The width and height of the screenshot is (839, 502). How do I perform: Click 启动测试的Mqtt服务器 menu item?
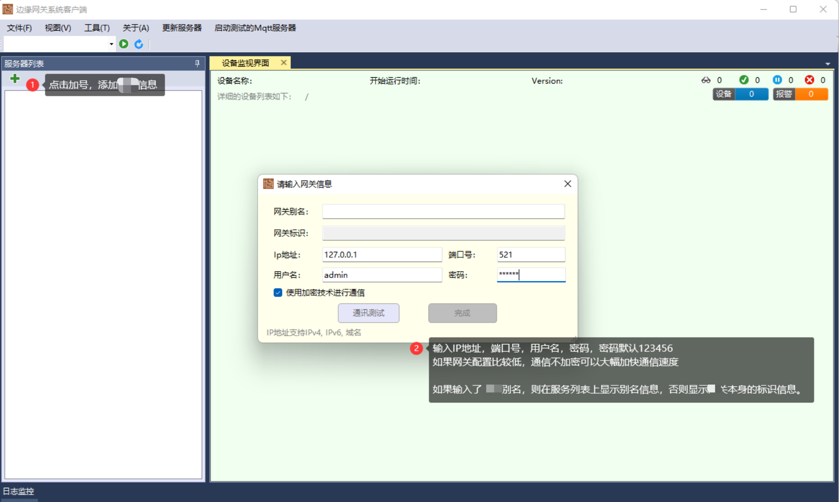pos(255,28)
